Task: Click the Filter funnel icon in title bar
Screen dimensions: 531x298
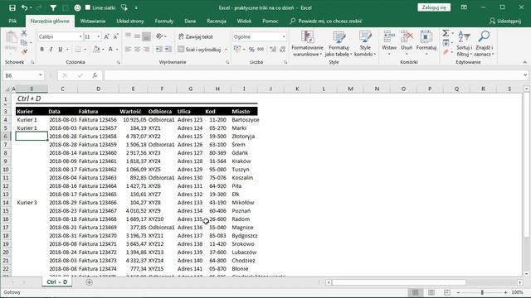Action: pos(53,7)
